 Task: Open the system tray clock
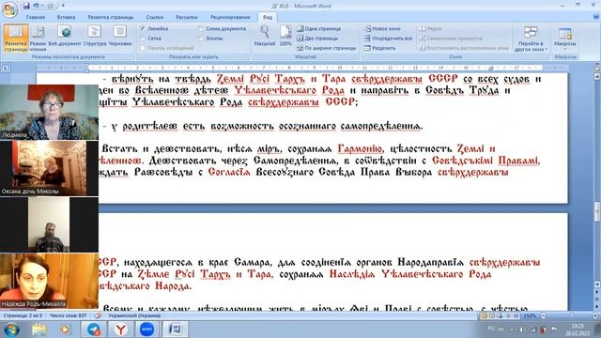point(578,330)
